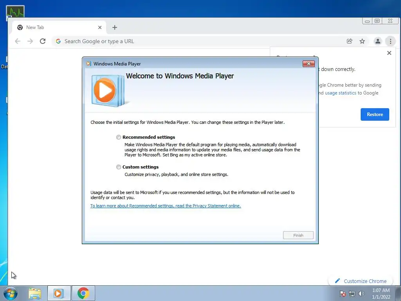The image size is (401, 301).
Task: Bookmark this tab with the star icon
Action: [362, 41]
